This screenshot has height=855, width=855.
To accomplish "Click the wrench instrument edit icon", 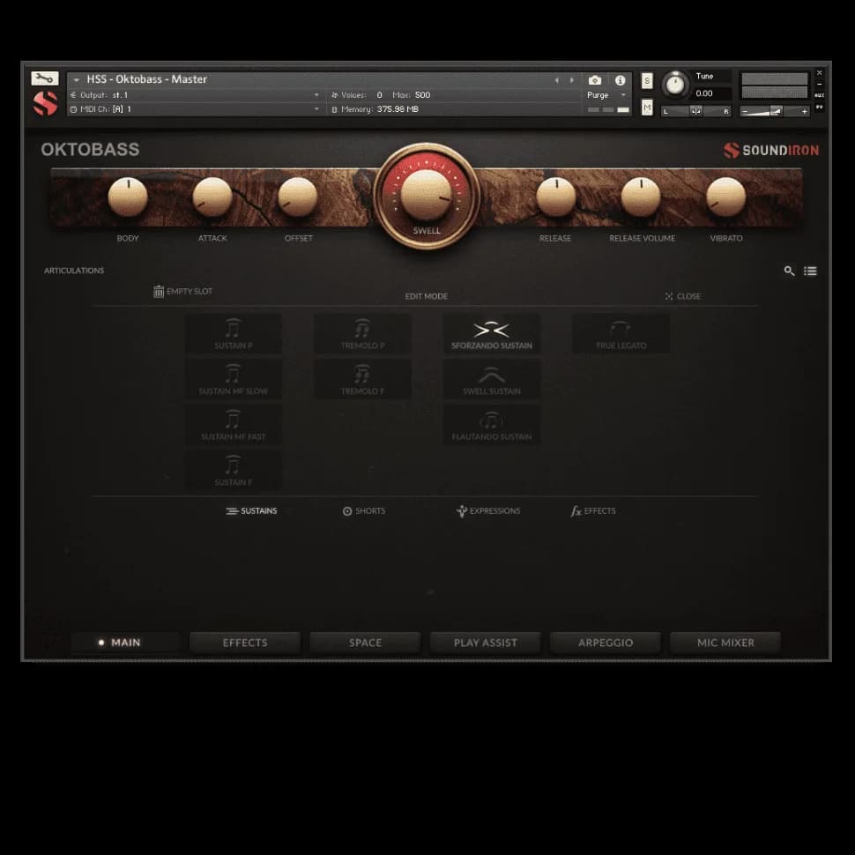I will tap(44, 78).
